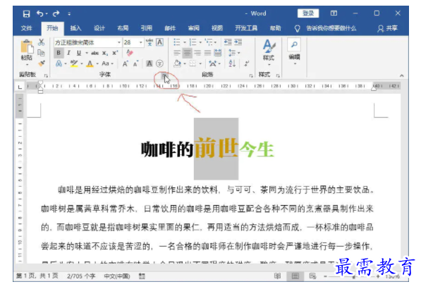Open the 字体 dialog launcher
This screenshot has height=289, width=421.
[164, 76]
